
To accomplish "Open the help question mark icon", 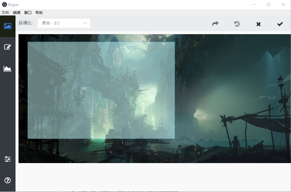I will [x=7, y=180].
